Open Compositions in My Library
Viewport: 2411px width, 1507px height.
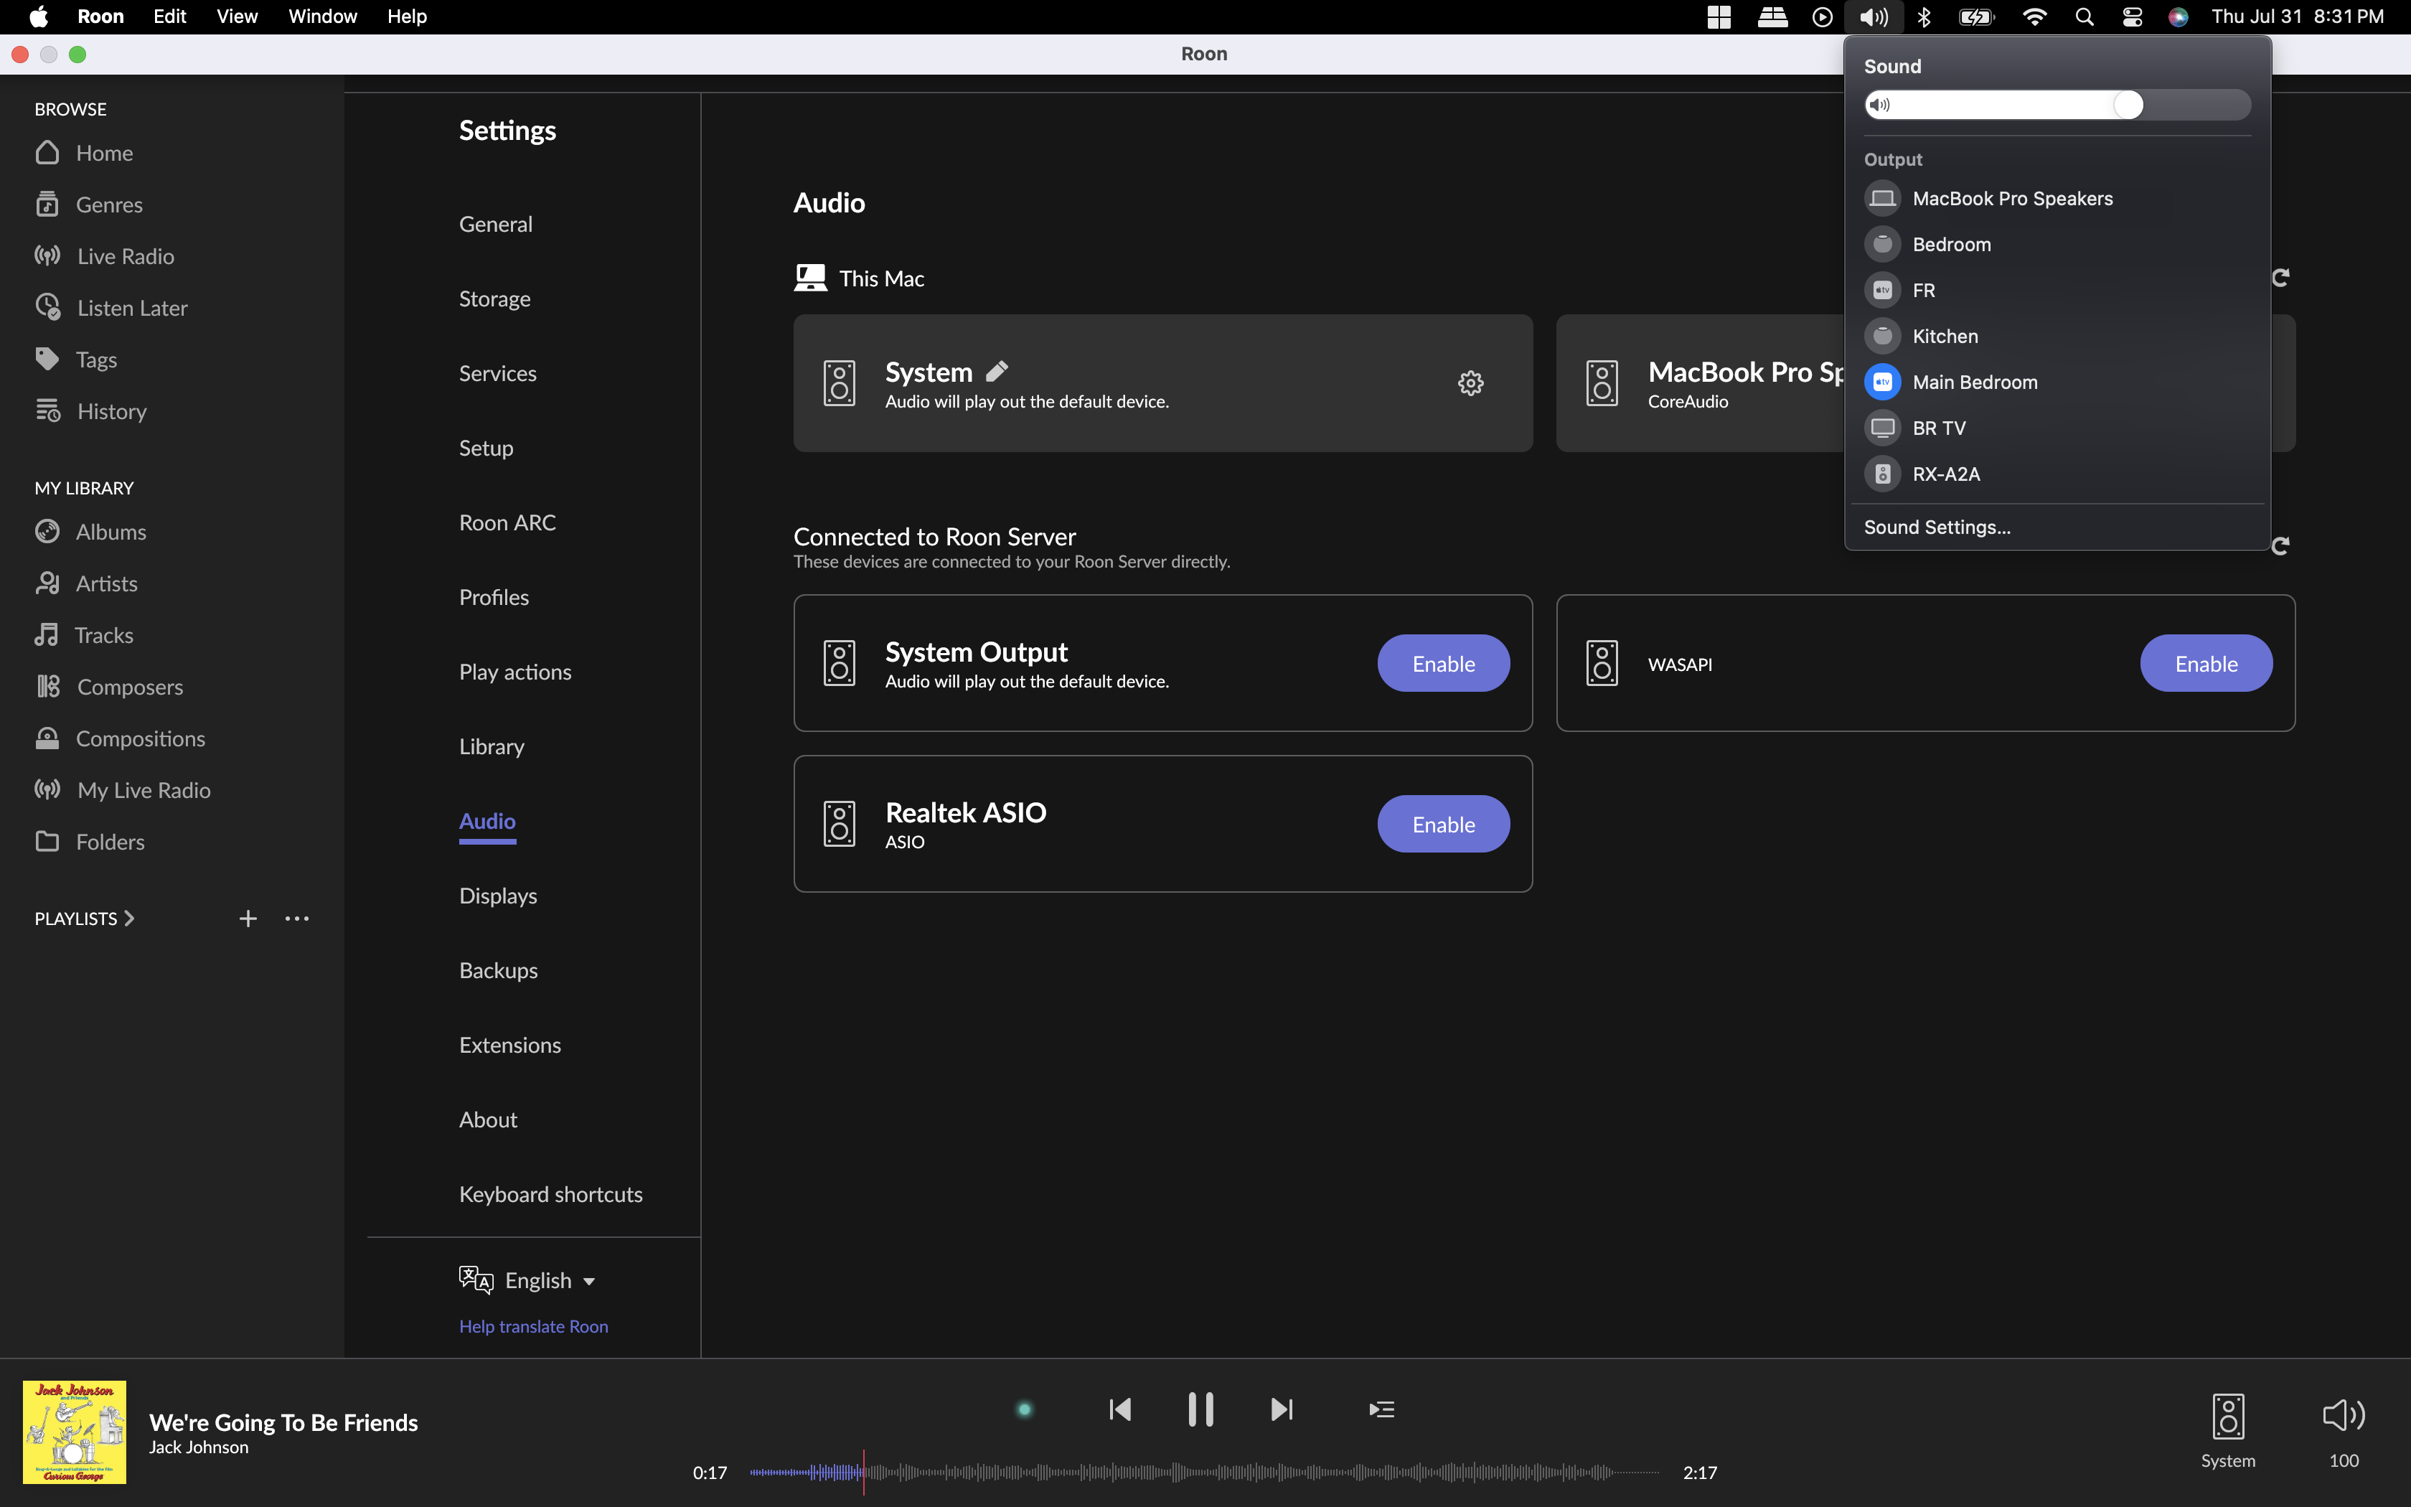[120, 738]
